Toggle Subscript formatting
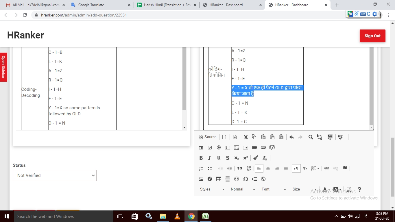 [237, 158]
